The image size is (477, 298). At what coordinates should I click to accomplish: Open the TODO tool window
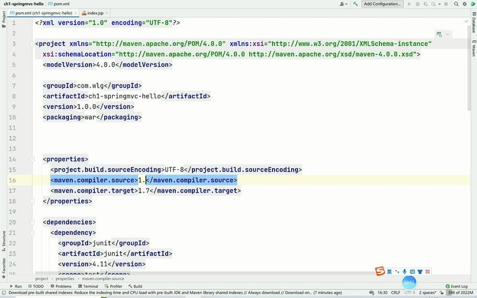click(x=36, y=286)
